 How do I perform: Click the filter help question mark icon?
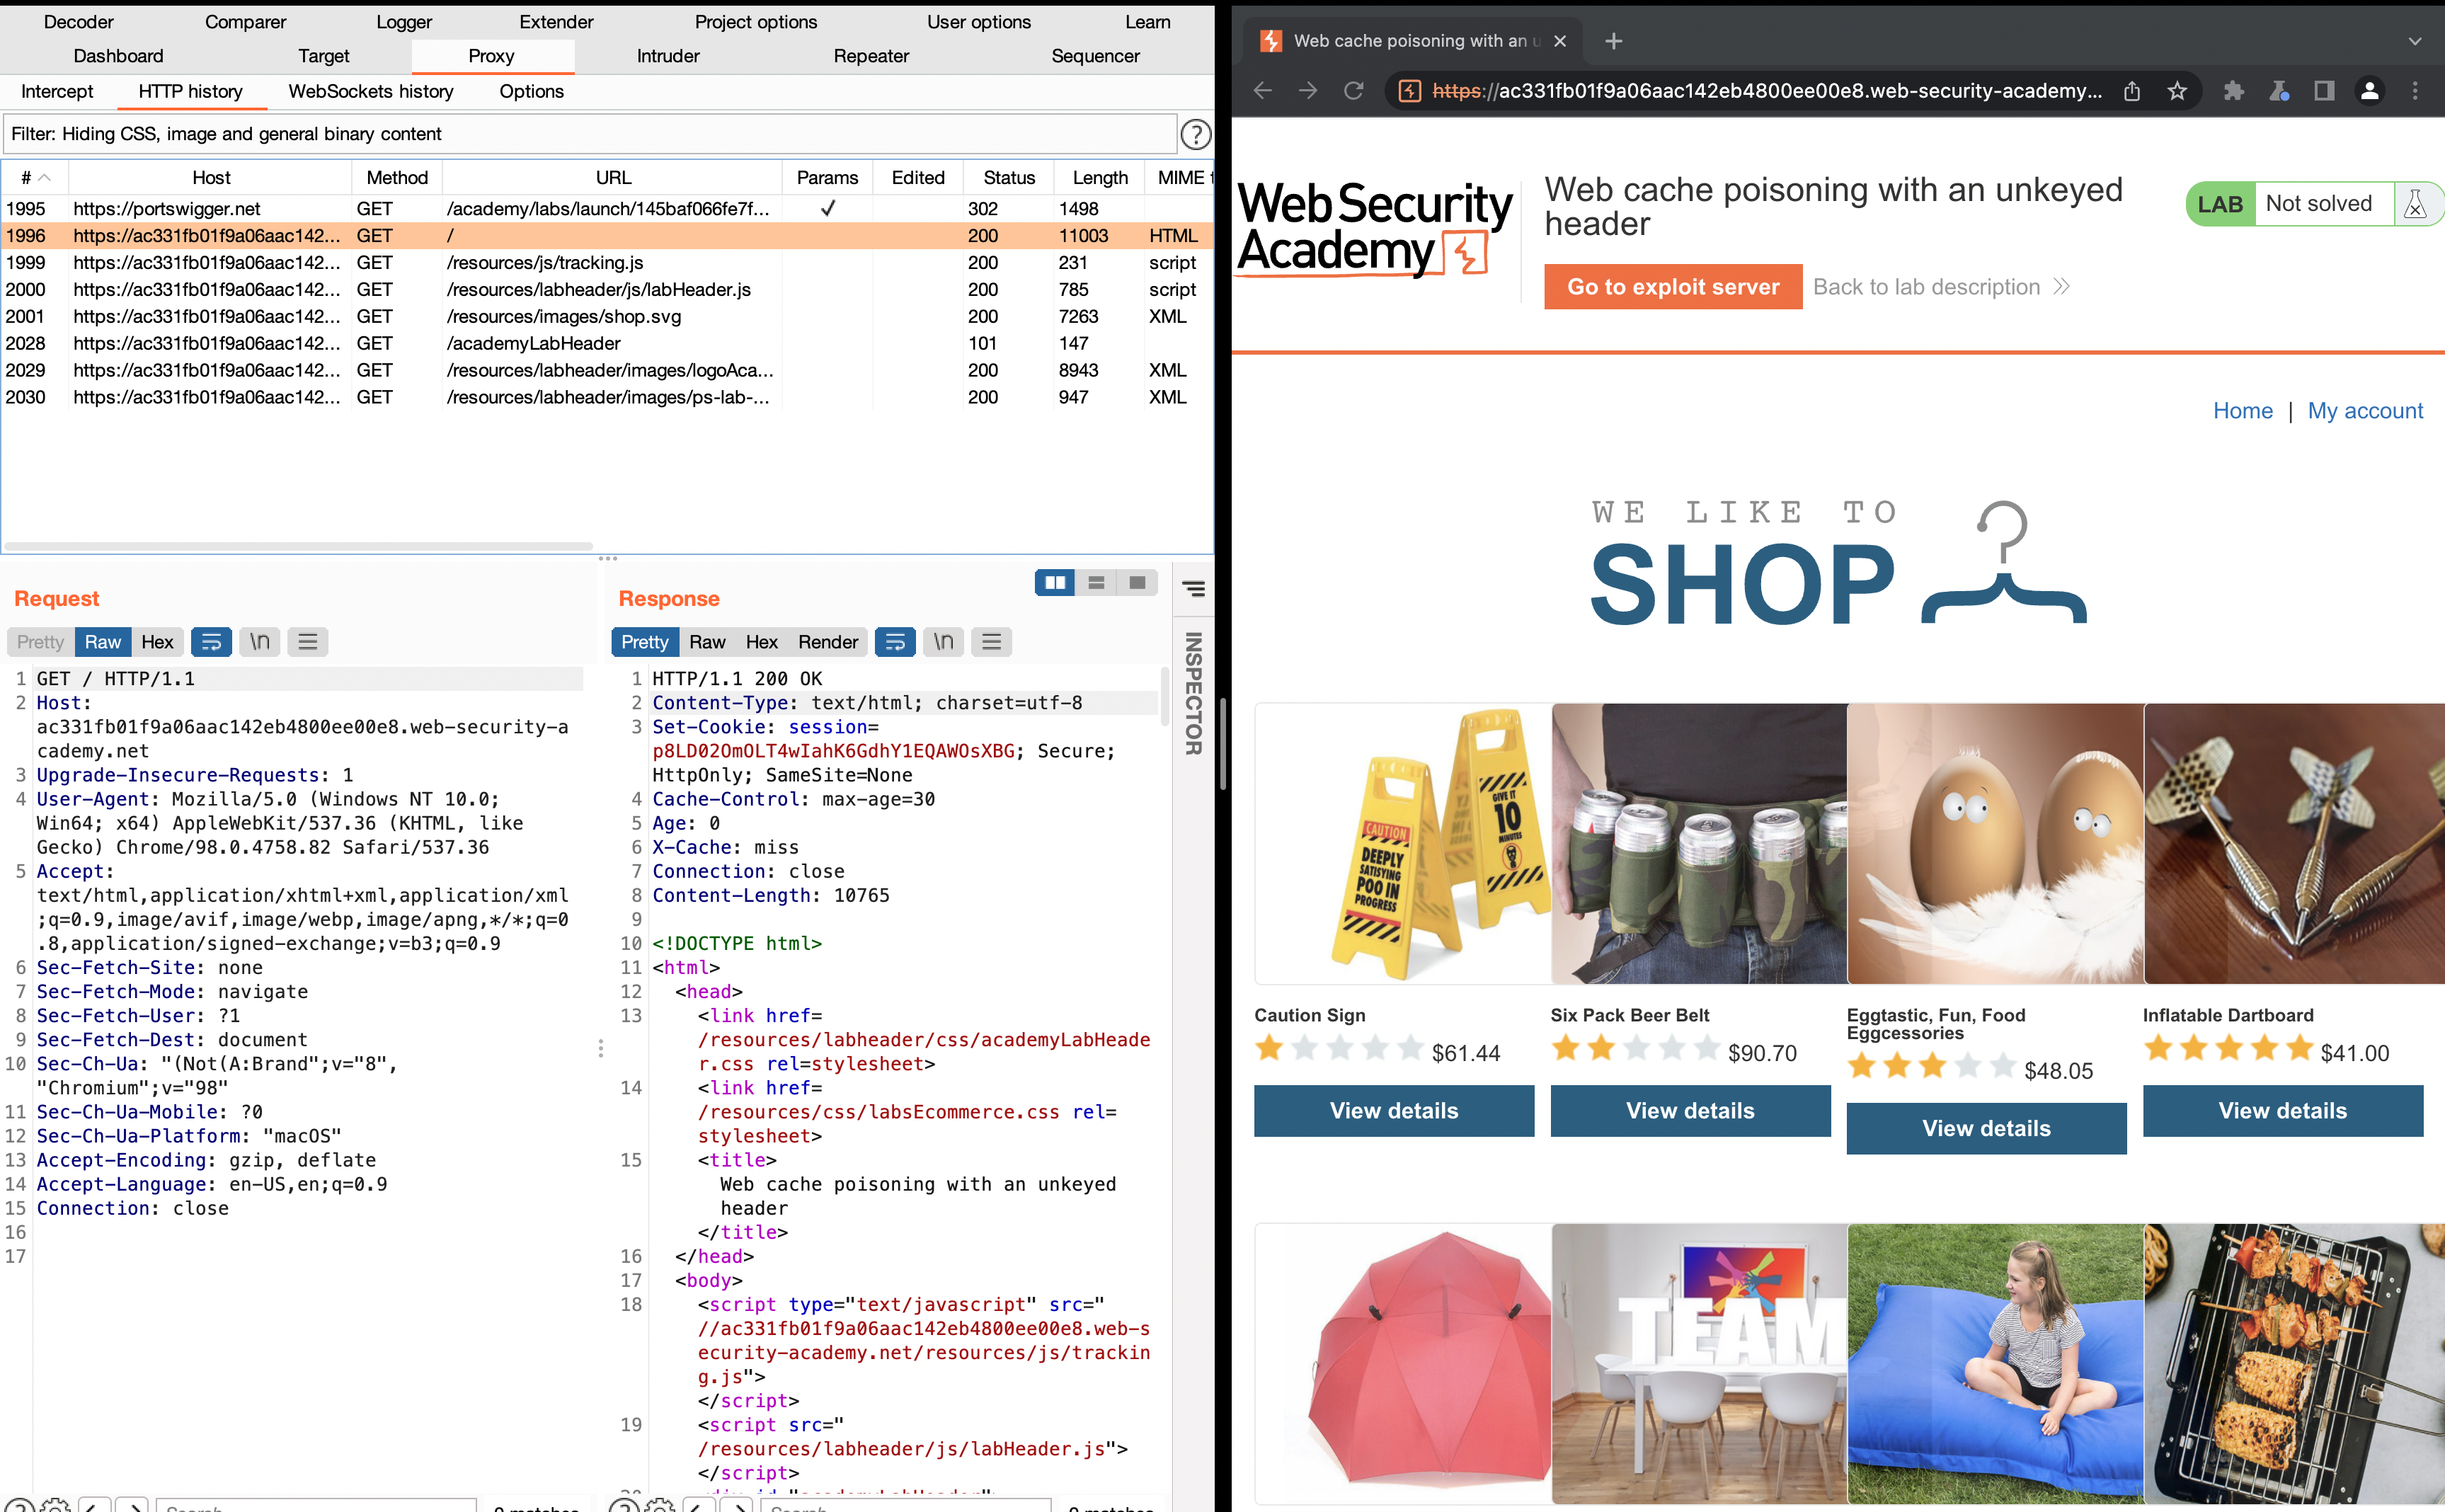[x=1195, y=134]
